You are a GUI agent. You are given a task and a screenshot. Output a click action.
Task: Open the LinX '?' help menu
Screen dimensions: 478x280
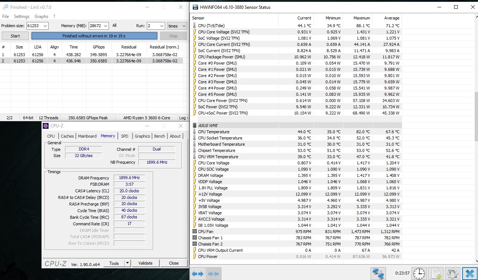click(54, 17)
